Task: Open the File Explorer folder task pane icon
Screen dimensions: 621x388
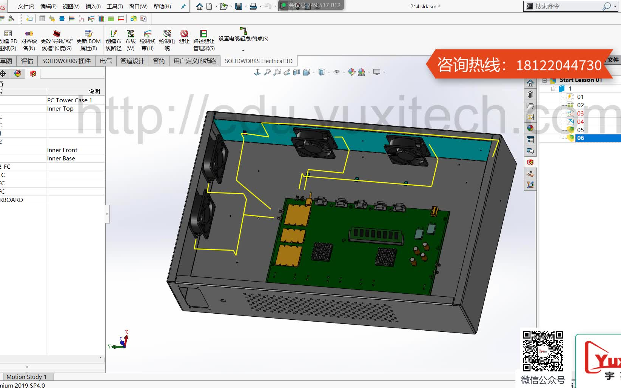Action: tap(530, 106)
